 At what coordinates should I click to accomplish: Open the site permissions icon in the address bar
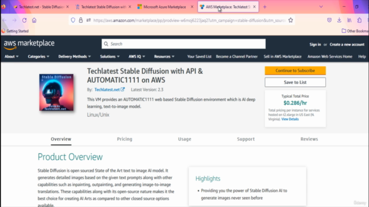[88, 20]
